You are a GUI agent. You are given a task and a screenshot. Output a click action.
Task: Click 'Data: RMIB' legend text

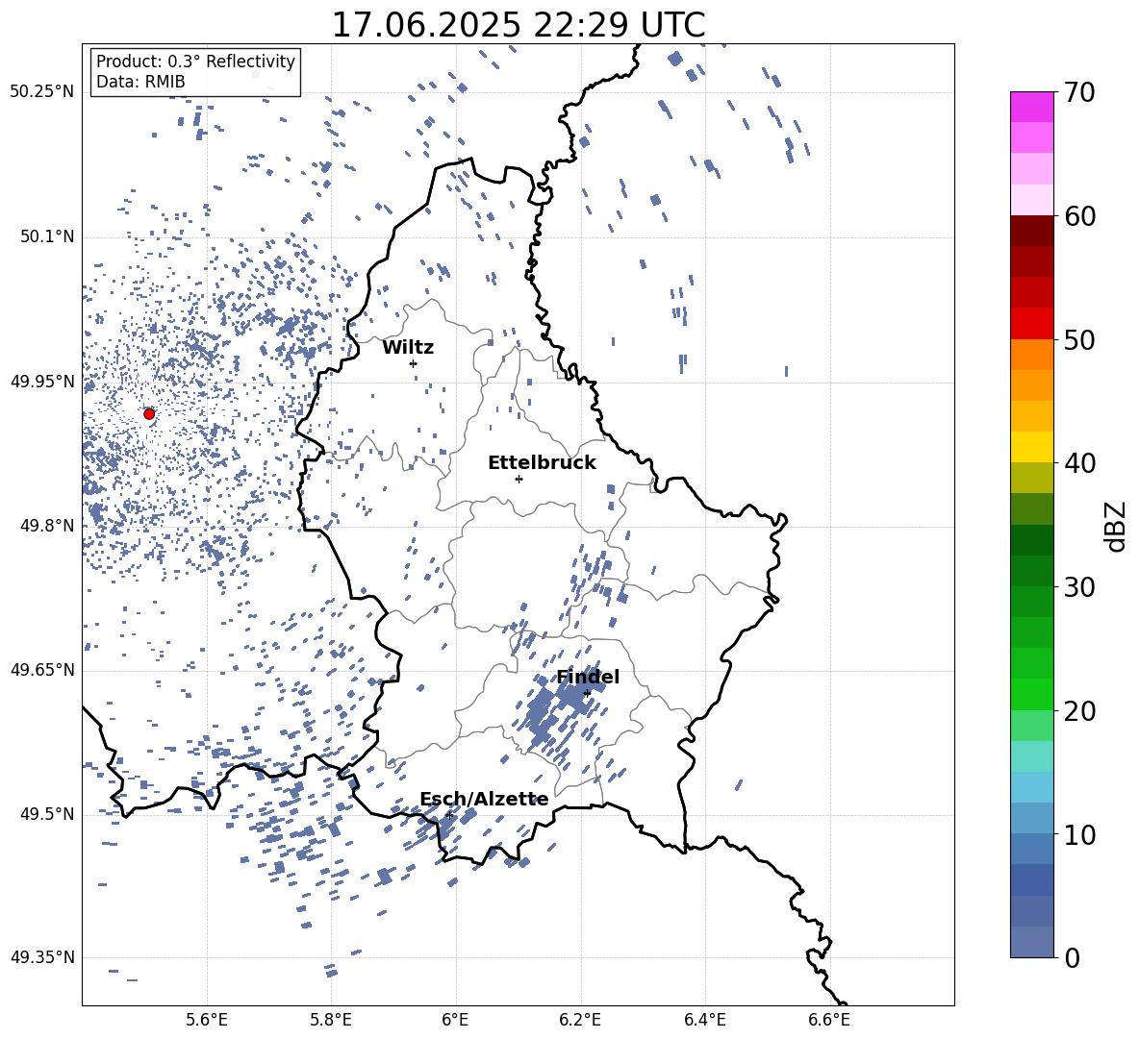click(140, 82)
